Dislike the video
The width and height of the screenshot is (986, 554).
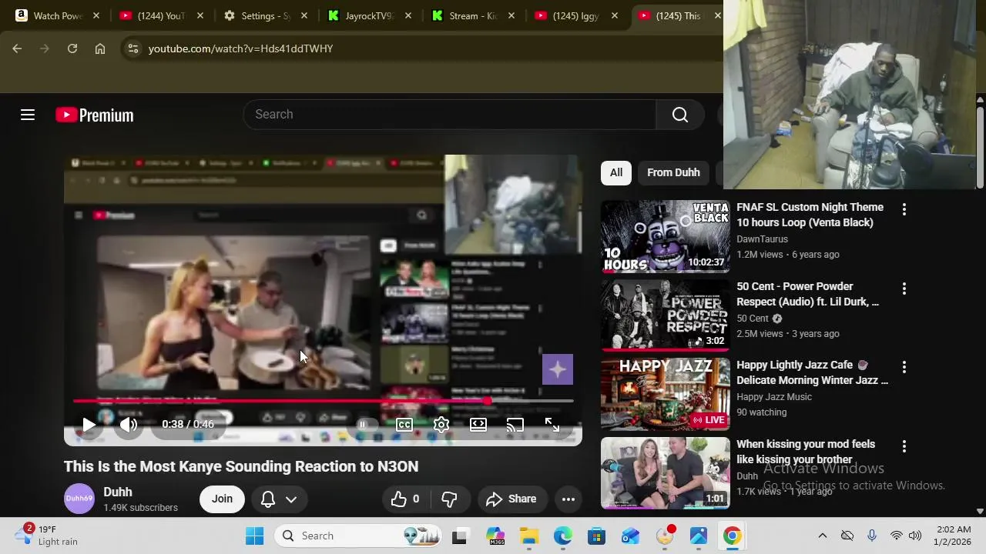[x=449, y=499]
